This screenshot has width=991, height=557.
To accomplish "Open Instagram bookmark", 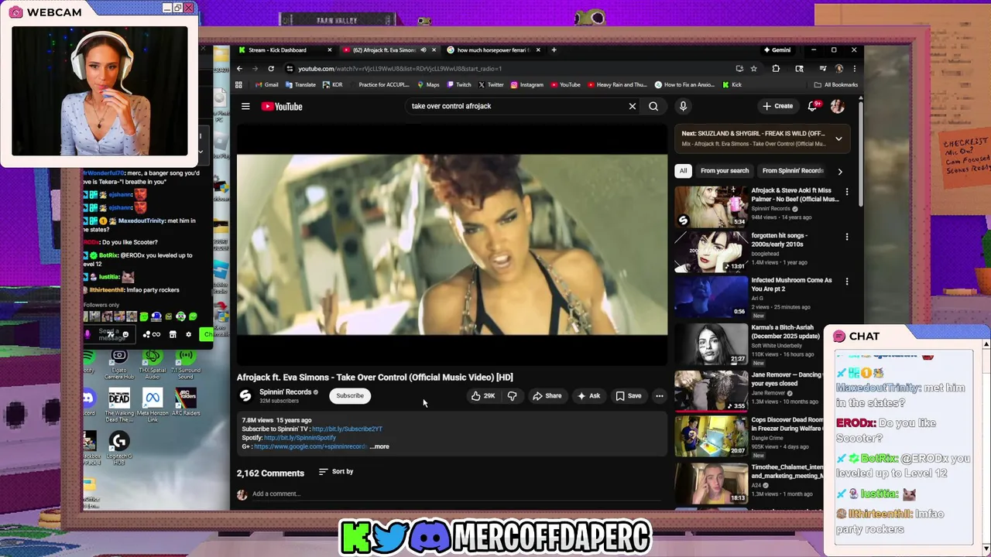I will pos(526,85).
